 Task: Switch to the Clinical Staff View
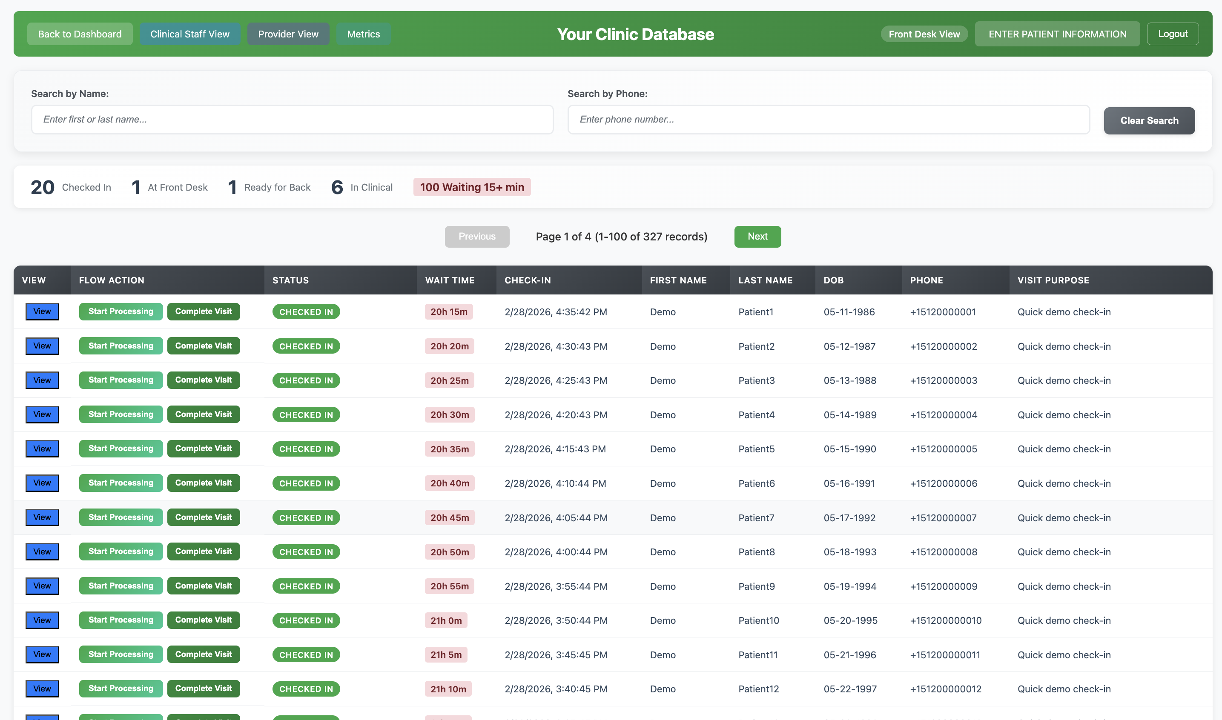point(190,34)
